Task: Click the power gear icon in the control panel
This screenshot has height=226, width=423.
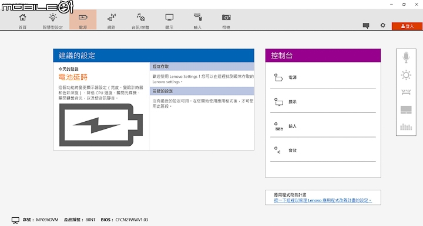Action: click(x=278, y=77)
